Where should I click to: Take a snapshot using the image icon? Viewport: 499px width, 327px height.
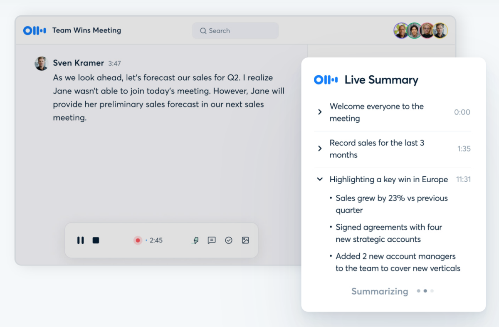click(245, 240)
